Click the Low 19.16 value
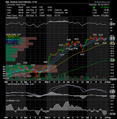 [21, 13]
